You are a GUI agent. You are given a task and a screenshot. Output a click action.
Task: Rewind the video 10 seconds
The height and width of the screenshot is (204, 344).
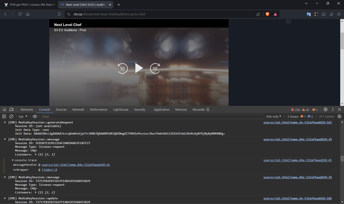click(x=123, y=68)
